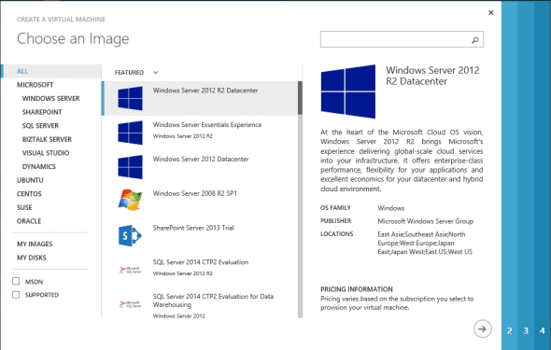The image size is (551, 350).
Task: Click the Microsoft Windows Server Group publisher value
Action: pyautogui.click(x=425, y=221)
